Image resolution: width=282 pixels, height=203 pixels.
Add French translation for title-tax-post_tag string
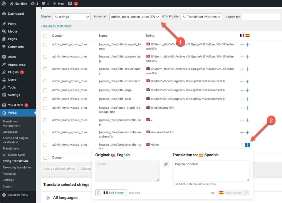pyautogui.click(x=242, y=57)
